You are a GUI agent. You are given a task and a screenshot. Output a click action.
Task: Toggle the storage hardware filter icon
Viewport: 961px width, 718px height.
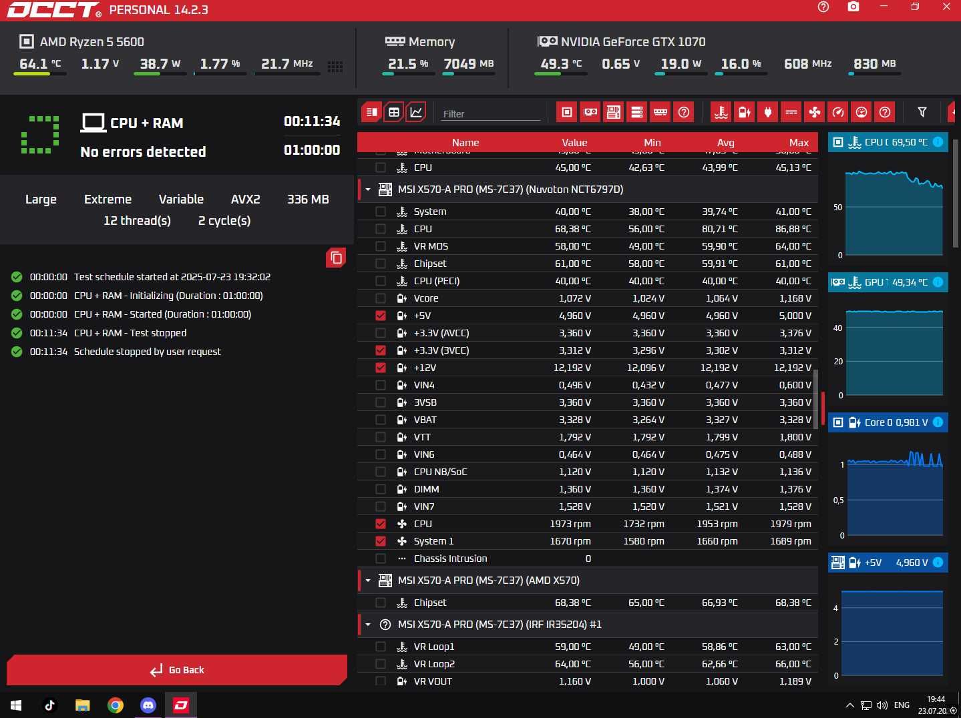[x=637, y=112]
